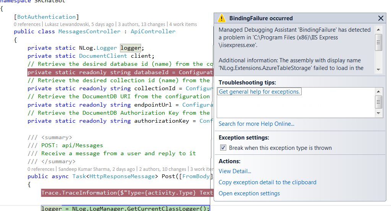Click up arrow in Troubleshooting tips list
Image resolution: width=391 pixels, height=211 pixels.
point(378,91)
